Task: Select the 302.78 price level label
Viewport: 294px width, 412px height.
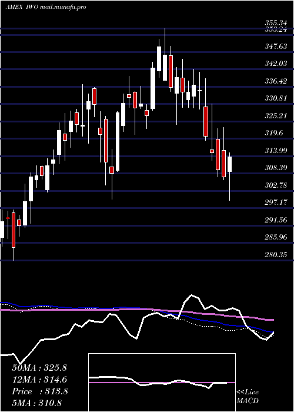Action: (276, 185)
